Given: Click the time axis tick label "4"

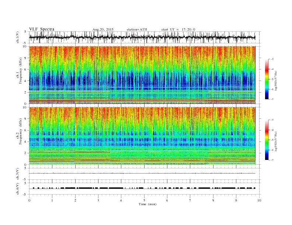Looking at the screenshot, I should click(x=121, y=200).
